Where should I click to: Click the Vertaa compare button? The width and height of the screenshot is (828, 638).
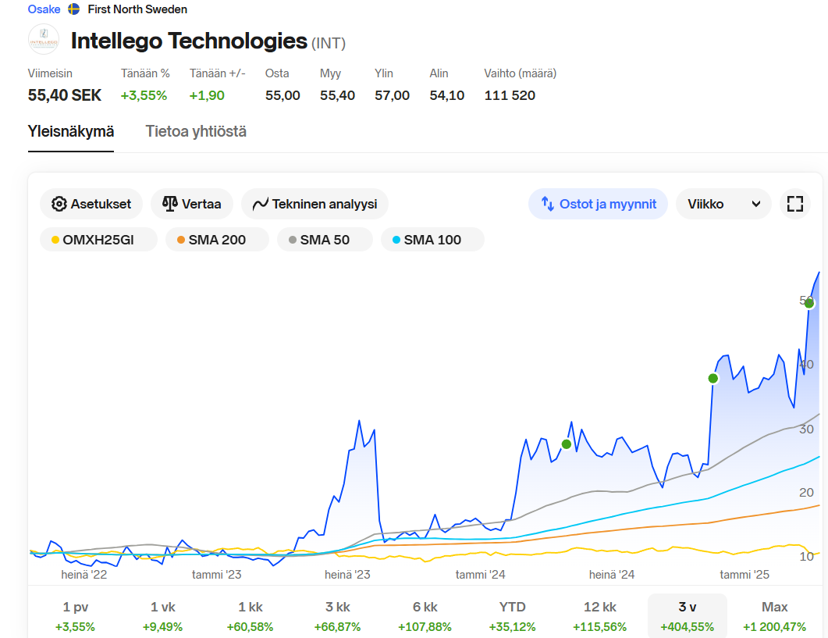(192, 204)
